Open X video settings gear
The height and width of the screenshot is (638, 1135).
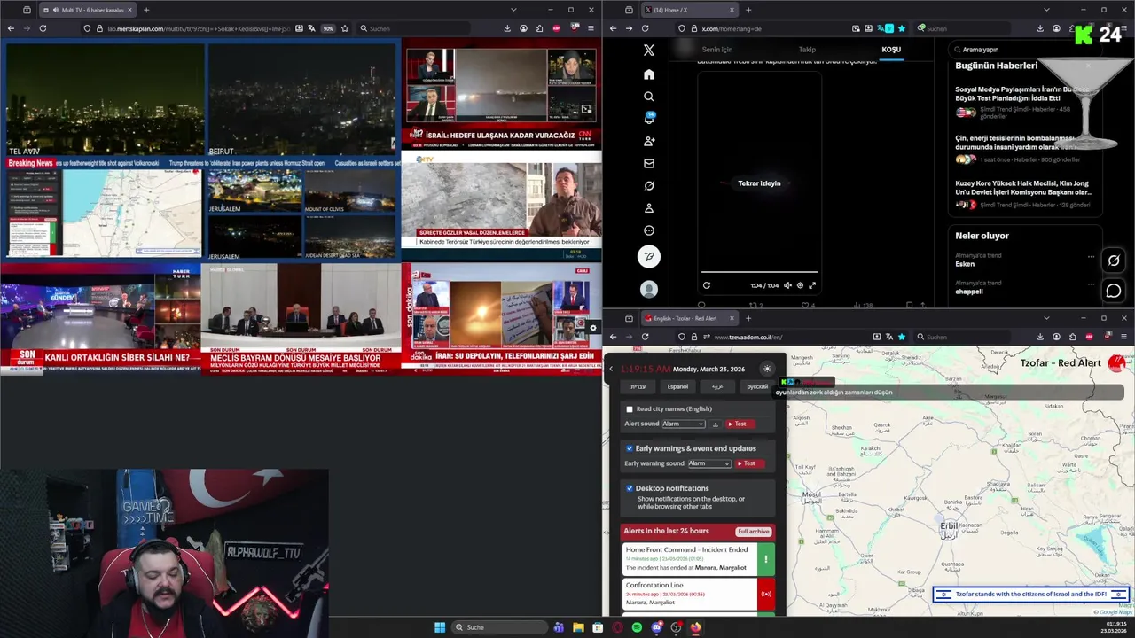click(x=800, y=285)
